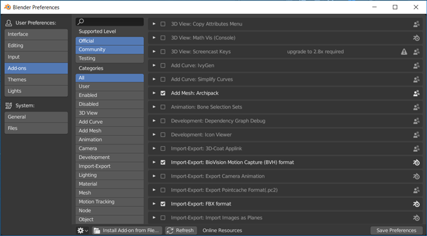Click community icon on Bone Selection Sets row
Image resolution: width=427 pixels, height=236 pixels.
(x=416, y=107)
